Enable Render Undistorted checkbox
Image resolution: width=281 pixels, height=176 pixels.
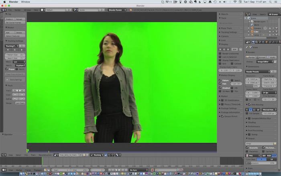(x=220, y=53)
